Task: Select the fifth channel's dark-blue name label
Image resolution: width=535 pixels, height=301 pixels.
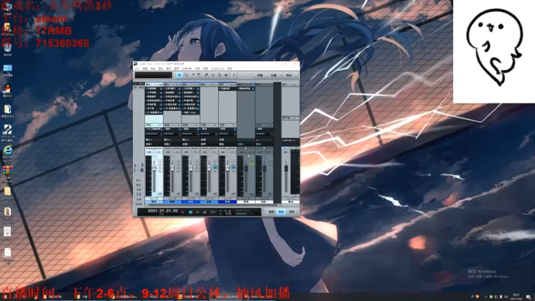Action: 227,202
